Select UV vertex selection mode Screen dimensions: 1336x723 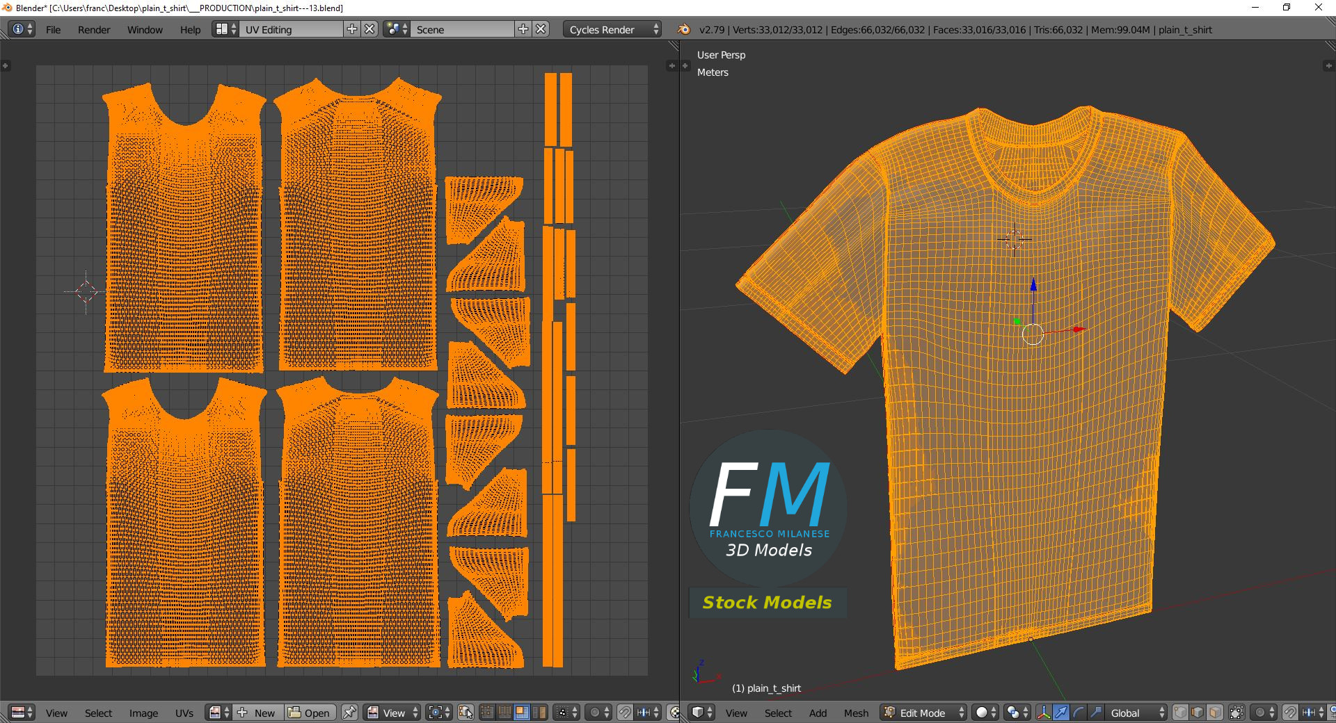[x=487, y=713]
